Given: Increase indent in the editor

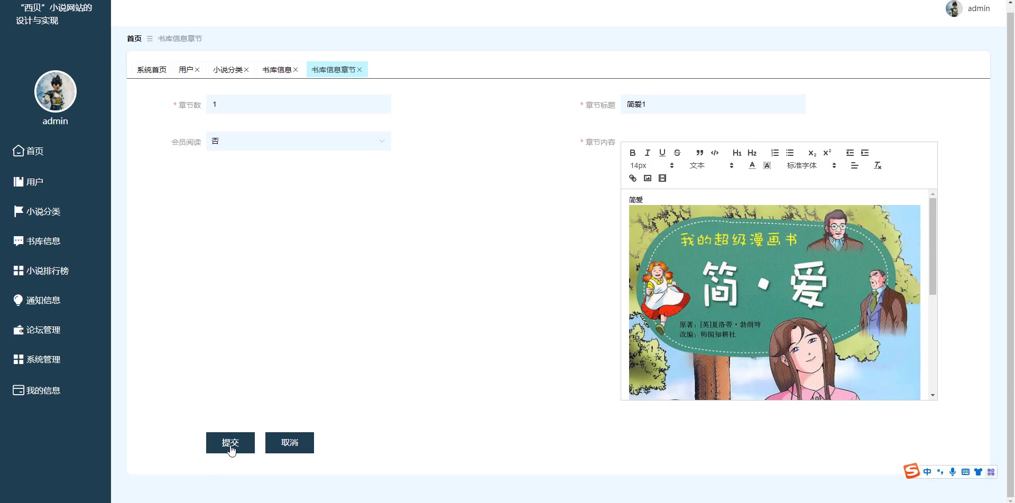Looking at the screenshot, I should [865, 153].
